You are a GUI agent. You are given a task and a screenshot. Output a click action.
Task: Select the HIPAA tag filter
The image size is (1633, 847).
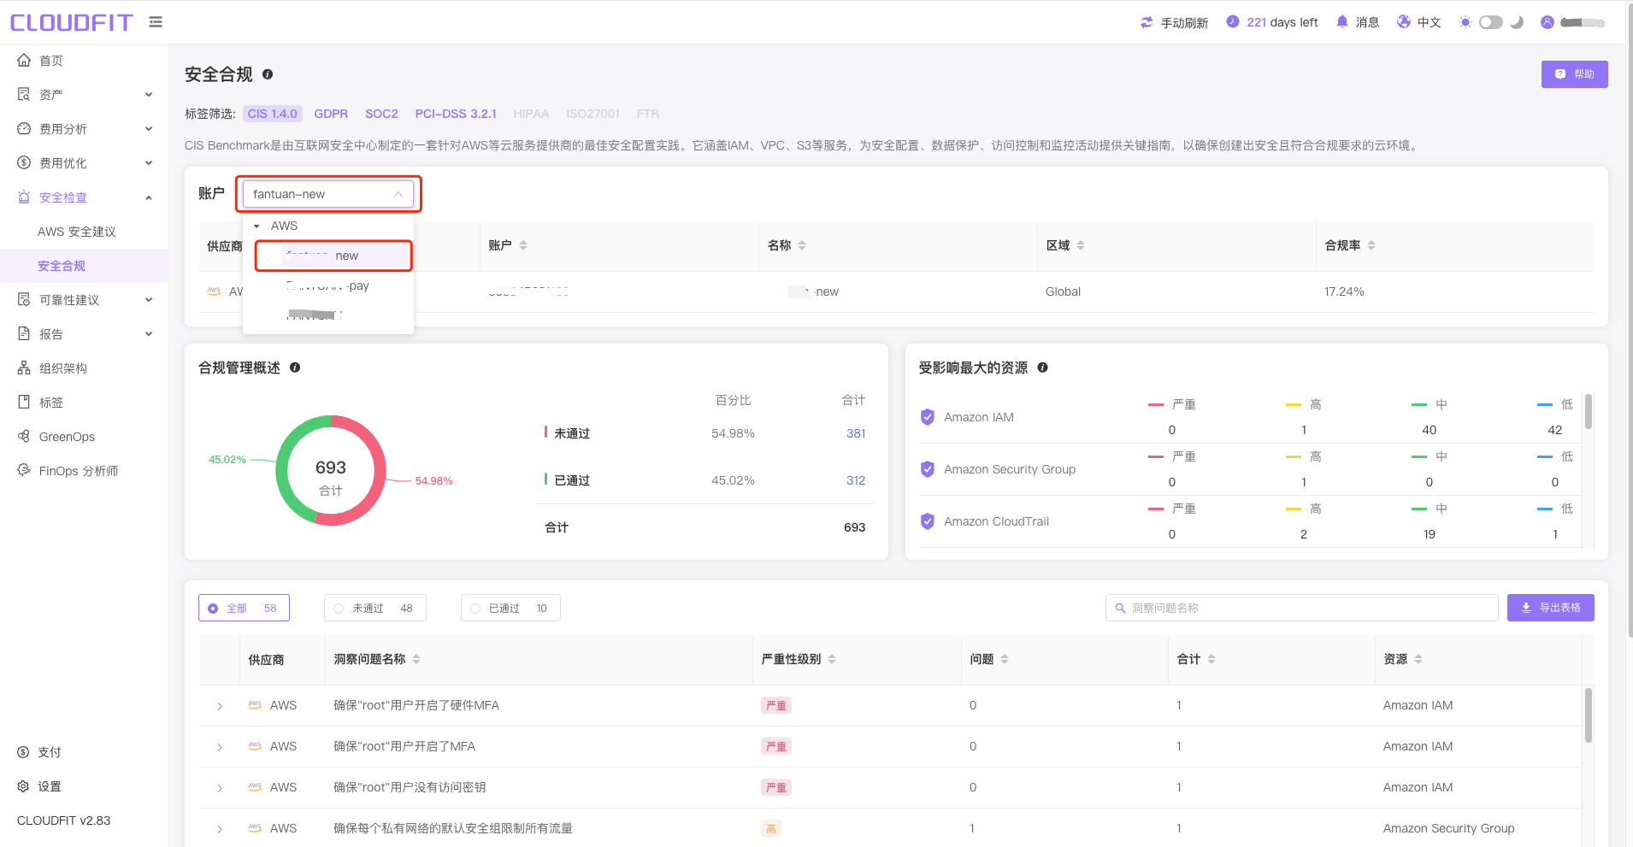coord(531,114)
